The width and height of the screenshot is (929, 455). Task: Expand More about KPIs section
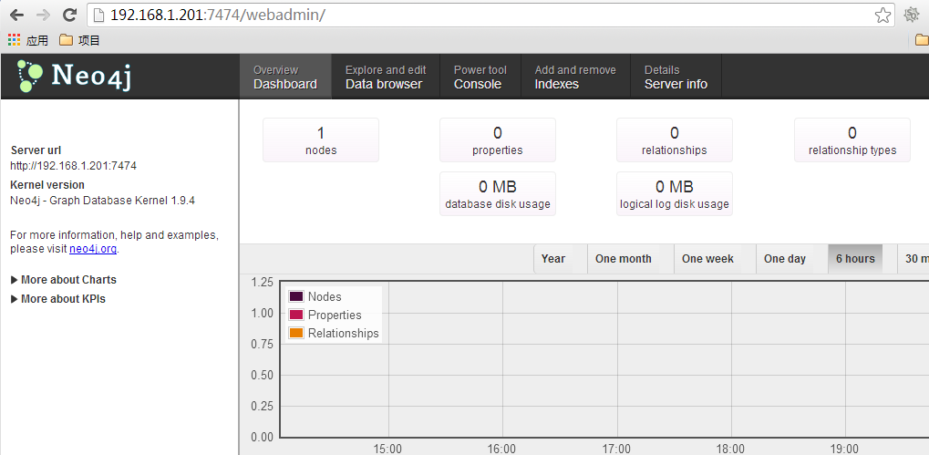coord(58,298)
